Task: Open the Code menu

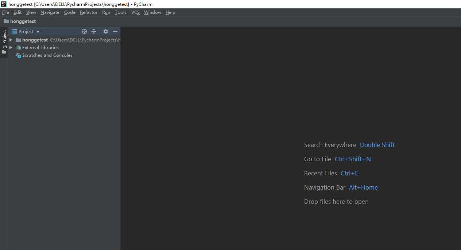Action: tap(70, 12)
